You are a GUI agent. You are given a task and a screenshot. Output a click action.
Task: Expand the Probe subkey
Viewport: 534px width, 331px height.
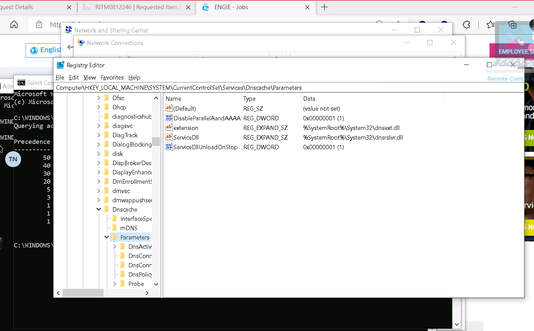(115, 284)
